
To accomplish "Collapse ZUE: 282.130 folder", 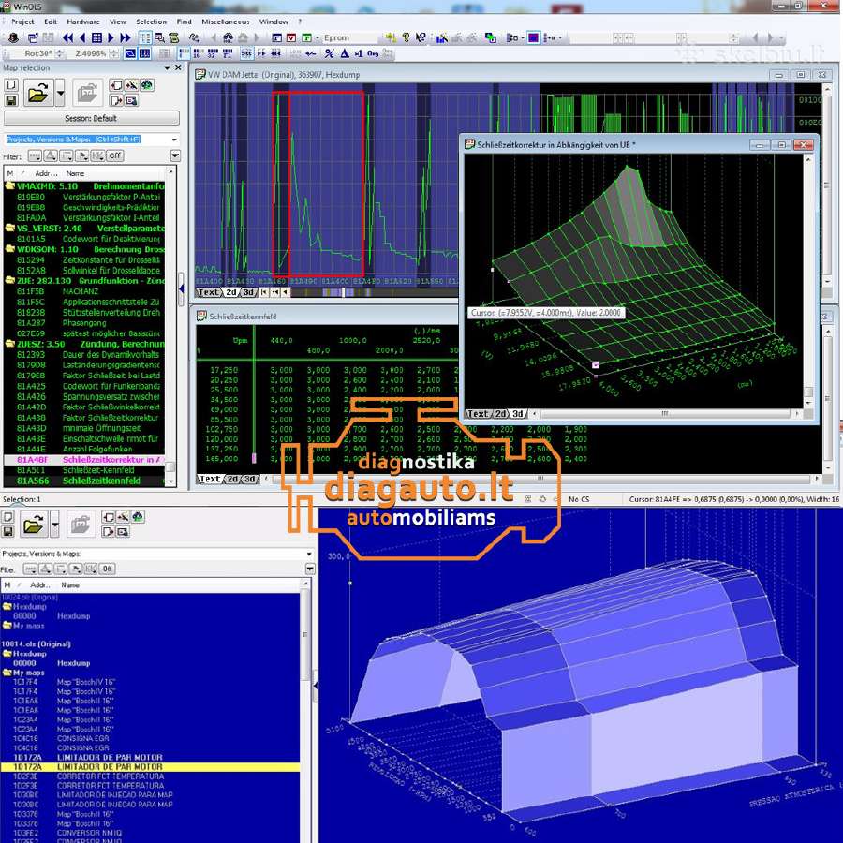I will [x=9, y=281].
